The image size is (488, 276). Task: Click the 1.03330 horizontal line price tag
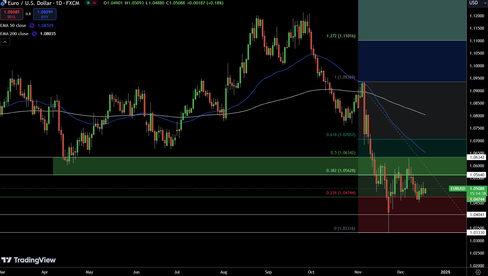[477, 233]
